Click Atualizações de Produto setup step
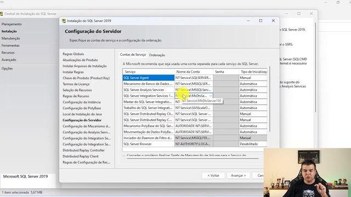Image resolution: width=351 pixels, height=197 pixels. (x=80, y=60)
